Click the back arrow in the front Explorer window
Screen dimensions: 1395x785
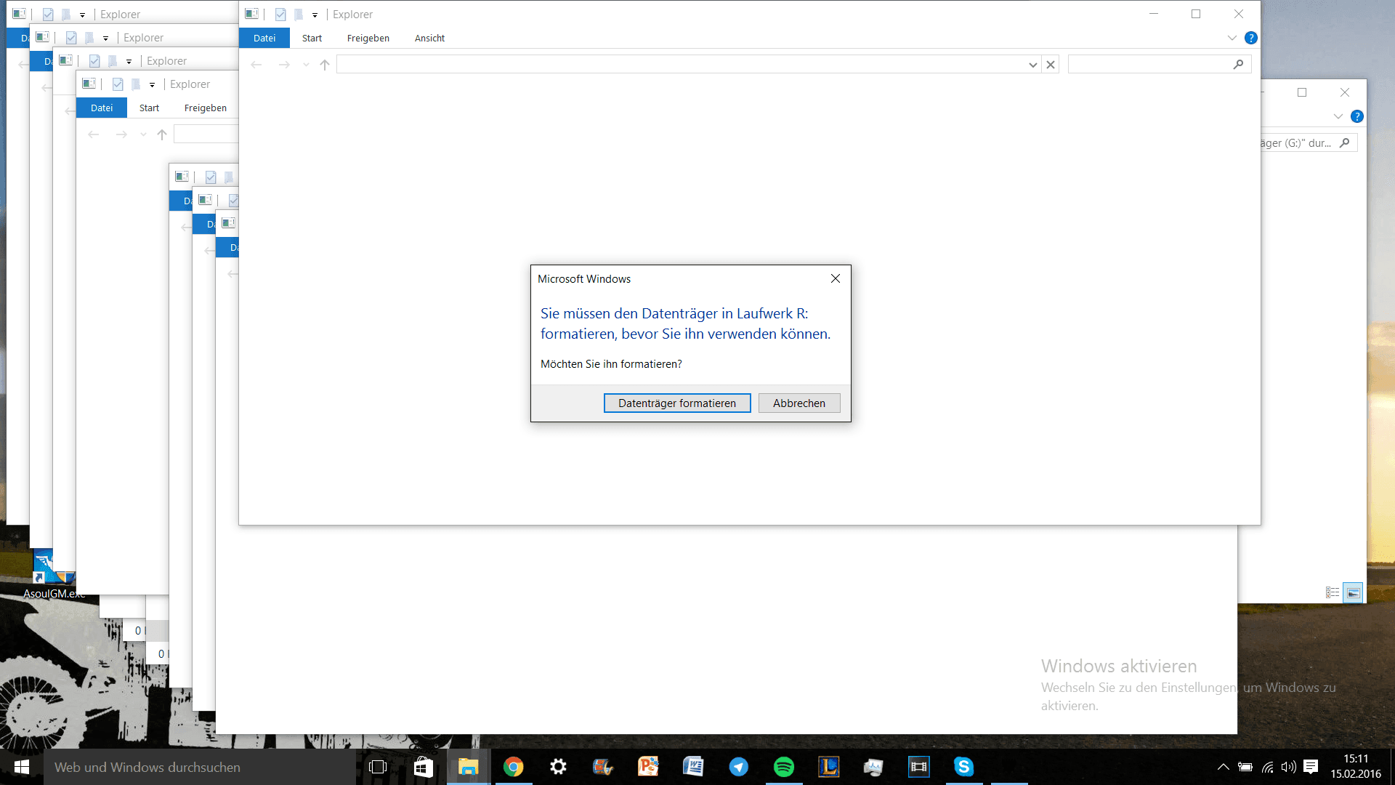[256, 65]
